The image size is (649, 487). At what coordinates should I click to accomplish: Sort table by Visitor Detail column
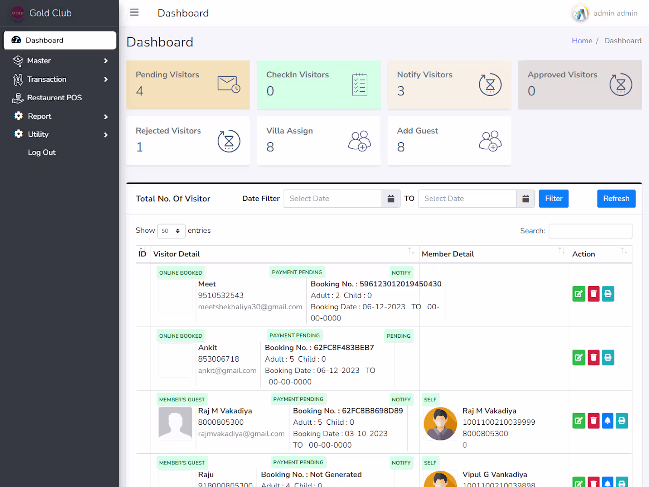(x=285, y=254)
